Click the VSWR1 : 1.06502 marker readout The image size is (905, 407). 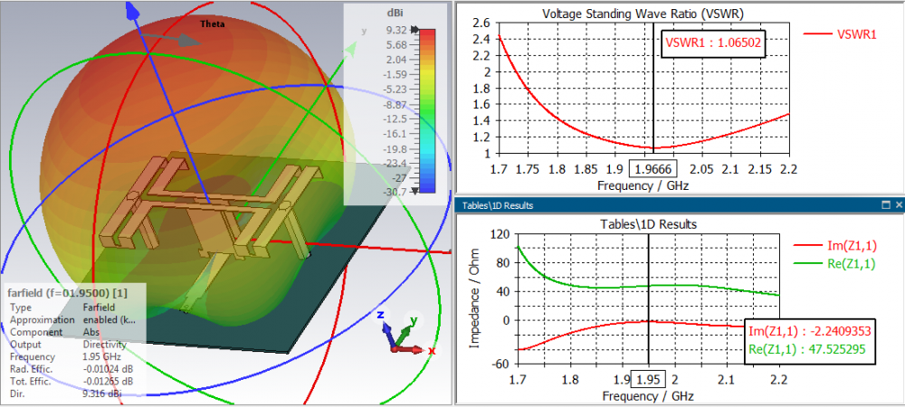pos(713,43)
